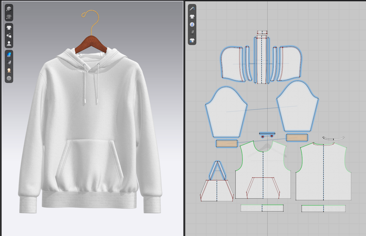
Task: Toggle the white T-shirt garment display in 3D toolbar
Action: [9, 28]
